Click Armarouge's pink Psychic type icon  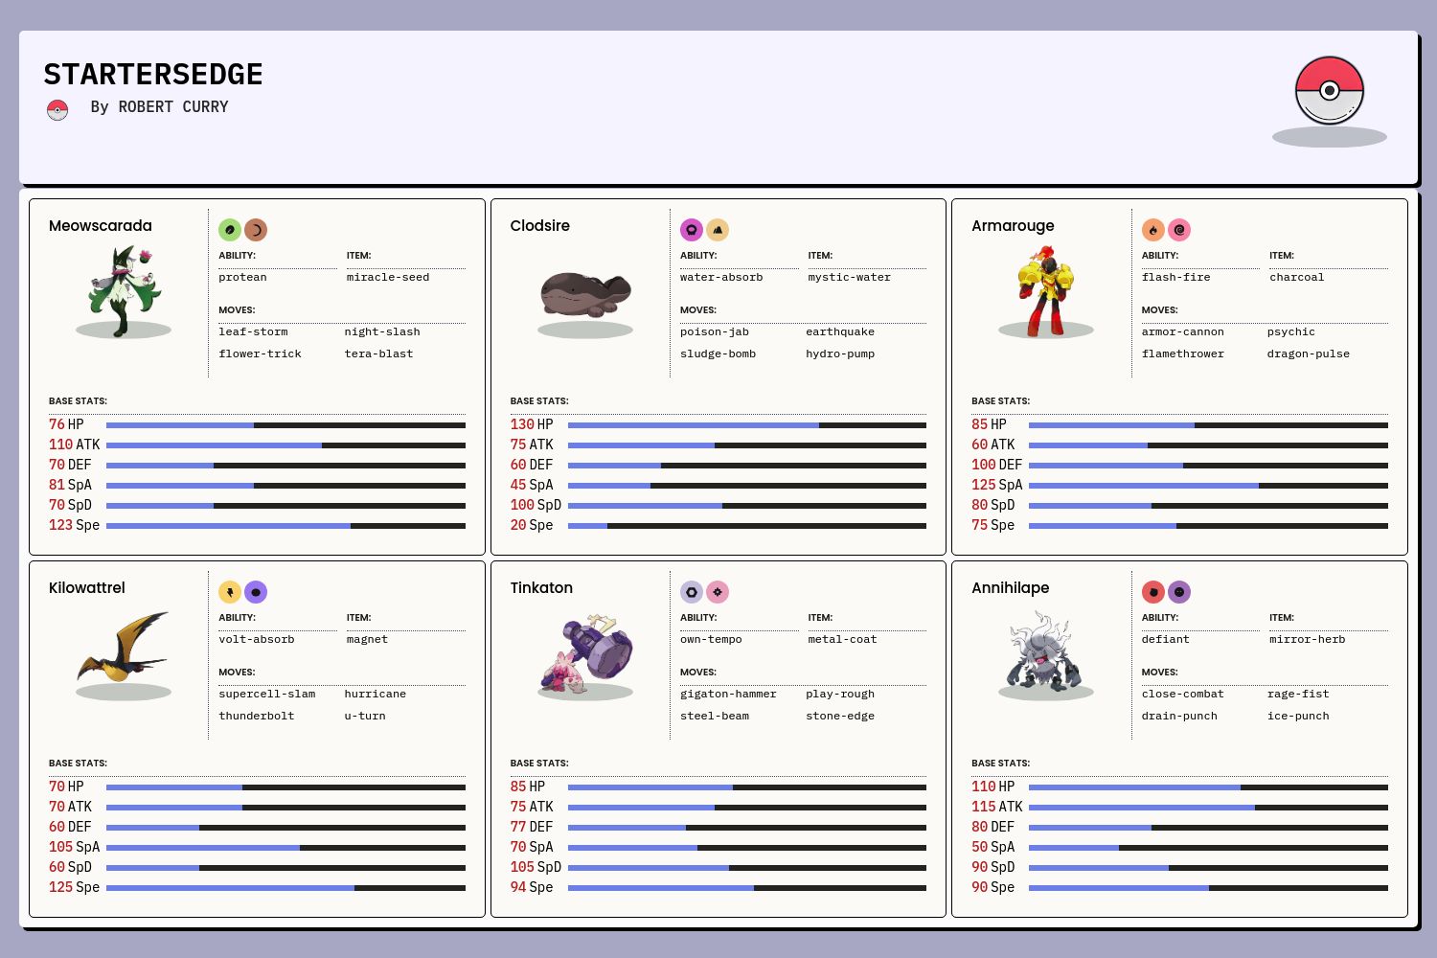pyautogui.click(x=1179, y=230)
